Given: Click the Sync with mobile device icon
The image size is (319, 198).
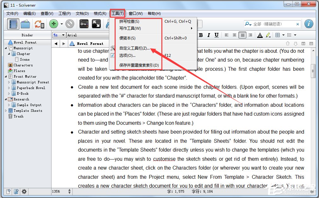Looking at the screenshot, I should [x=39, y=24].
